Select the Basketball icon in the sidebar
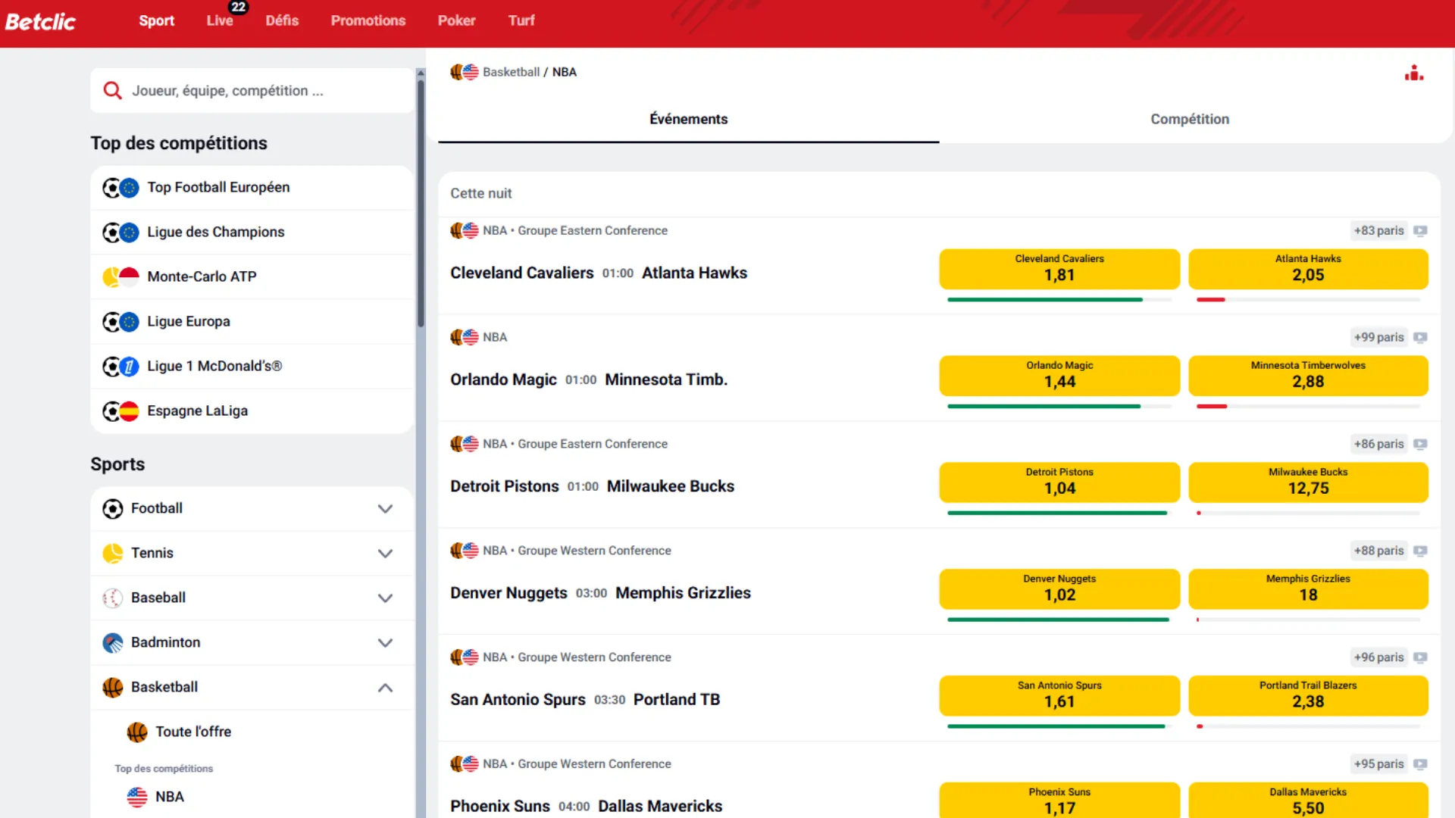The height and width of the screenshot is (818, 1455). (x=112, y=687)
